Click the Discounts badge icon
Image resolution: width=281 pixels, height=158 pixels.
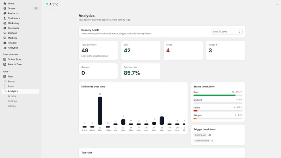click(x=5, y=28)
